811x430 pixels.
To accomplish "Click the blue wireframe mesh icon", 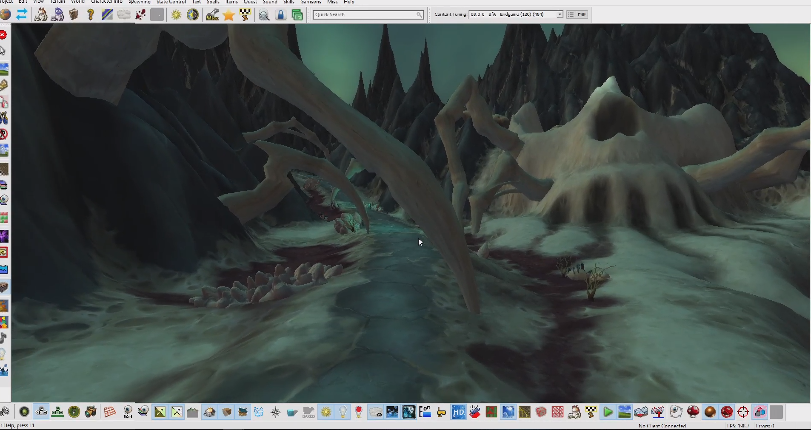I will 259,412.
